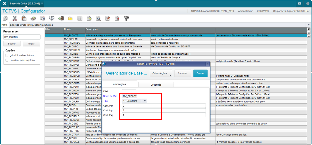Click the Filter funnel icon
Screen dimensions: 312x145
[x=126, y=18]
